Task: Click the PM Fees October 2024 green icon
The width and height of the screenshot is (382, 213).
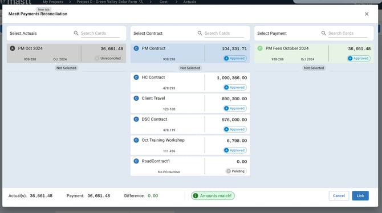Action: 260,48
